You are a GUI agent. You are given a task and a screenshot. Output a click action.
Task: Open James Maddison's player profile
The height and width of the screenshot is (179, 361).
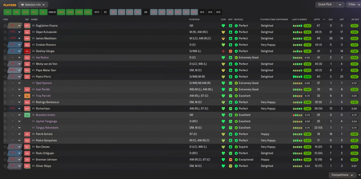click(46, 38)
